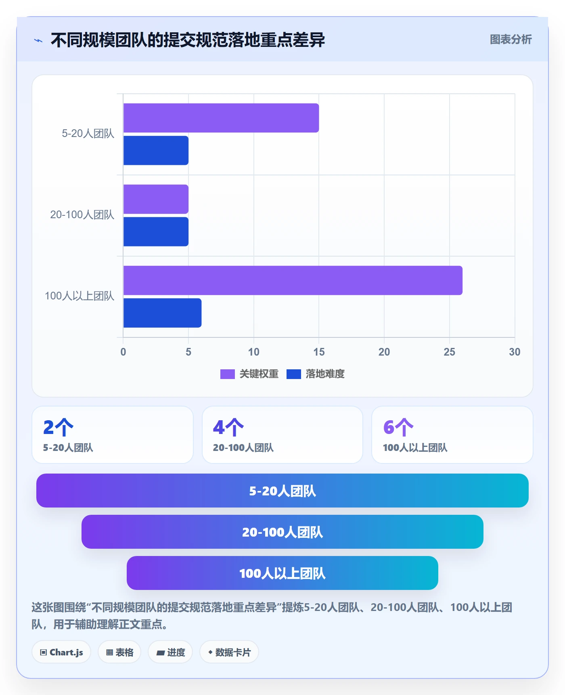The height and width of the screenshot is (695, 565).
Task: Click the 20-100人团队 y-axis label
Action: [x=82, y=215]
